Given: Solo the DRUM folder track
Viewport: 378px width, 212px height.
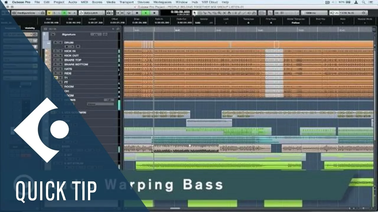Looking at the screenshot, I should point(61,43).
